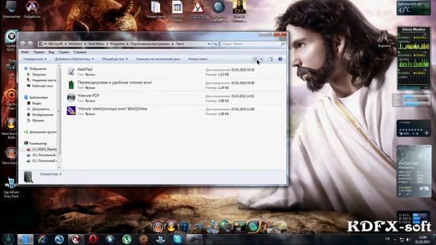Click Записать на оптический диск button
436x245 pixels.
click(158, 59)
